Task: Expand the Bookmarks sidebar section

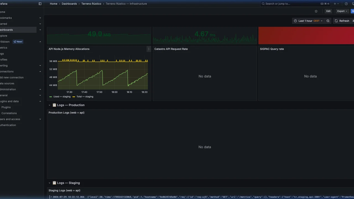Action: [x=40, y=18]
